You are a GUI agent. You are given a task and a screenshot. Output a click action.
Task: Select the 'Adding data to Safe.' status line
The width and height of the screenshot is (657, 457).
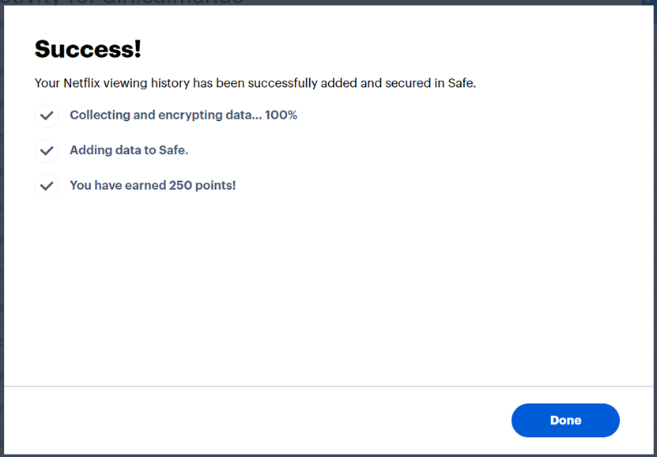point(129,150)
